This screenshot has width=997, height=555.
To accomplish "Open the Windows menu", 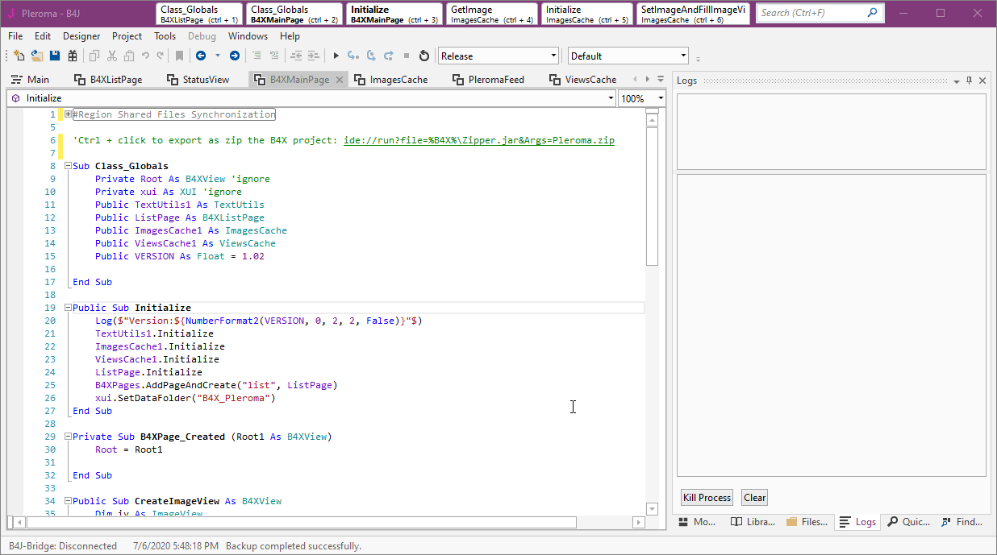I will (x=248, y=36).
